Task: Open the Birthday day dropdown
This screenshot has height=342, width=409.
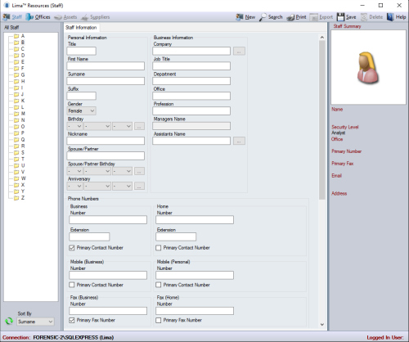Action: [74, 126]
